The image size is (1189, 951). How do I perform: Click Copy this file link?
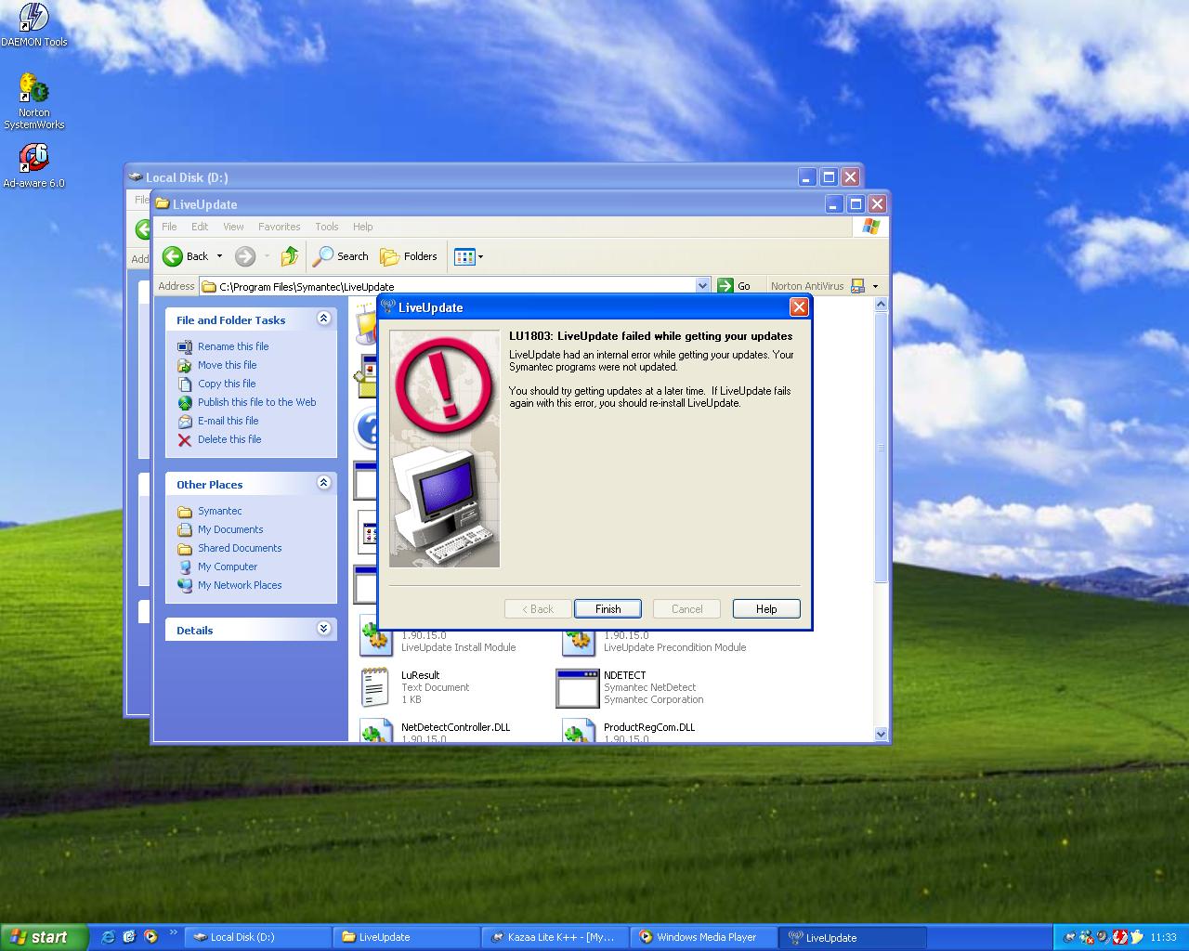pyautogui.click(x=227, y=384)
